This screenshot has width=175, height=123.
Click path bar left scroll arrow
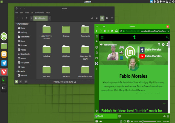32,18
